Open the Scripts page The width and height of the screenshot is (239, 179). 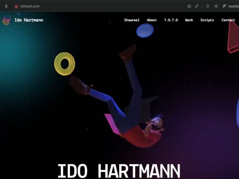point(207,20)
